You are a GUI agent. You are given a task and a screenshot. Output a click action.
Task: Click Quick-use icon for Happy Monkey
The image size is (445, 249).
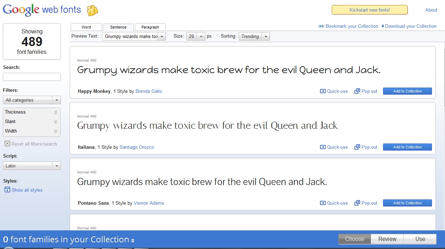pos(322,91)
